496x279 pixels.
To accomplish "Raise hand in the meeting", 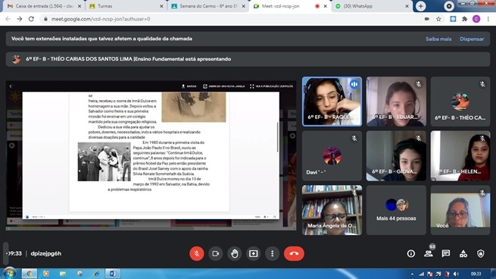I will 235,254.
